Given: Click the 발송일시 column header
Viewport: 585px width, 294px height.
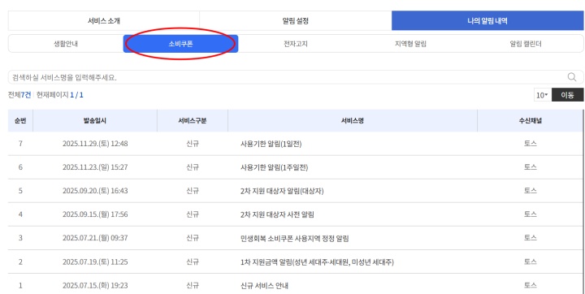Looking at the screenshot, I should pos(95,120).
